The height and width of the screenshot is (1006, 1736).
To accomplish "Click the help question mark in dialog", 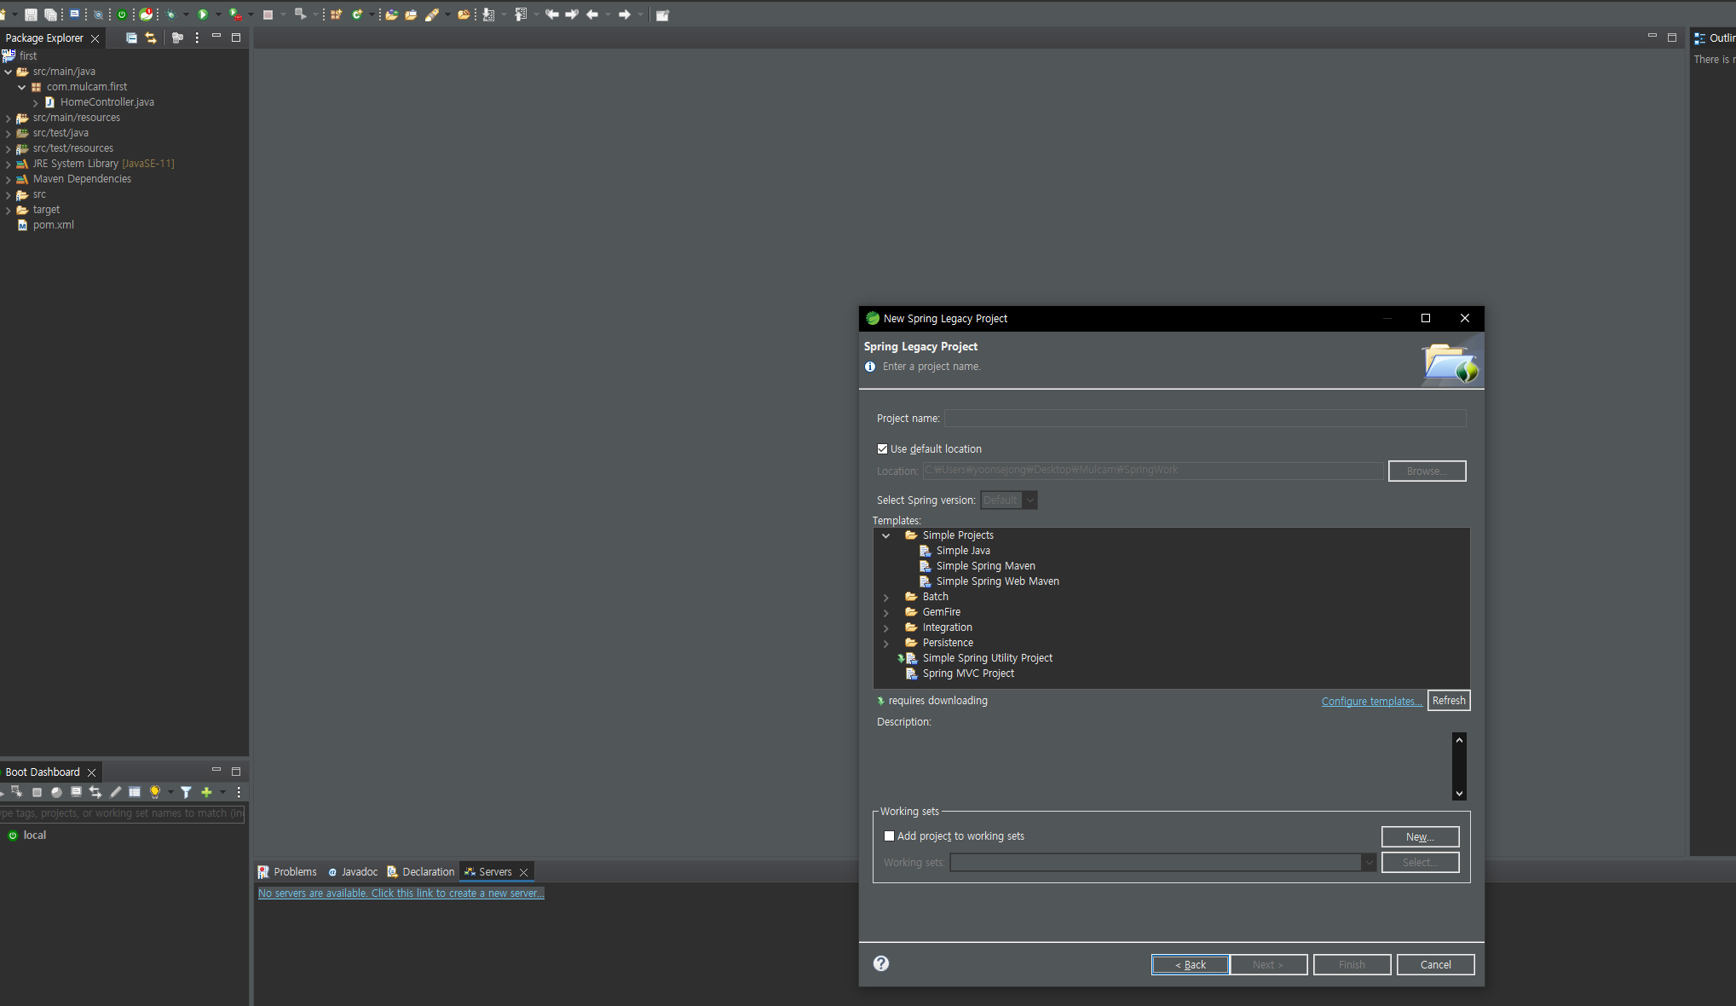I will (x=881, y=963).
